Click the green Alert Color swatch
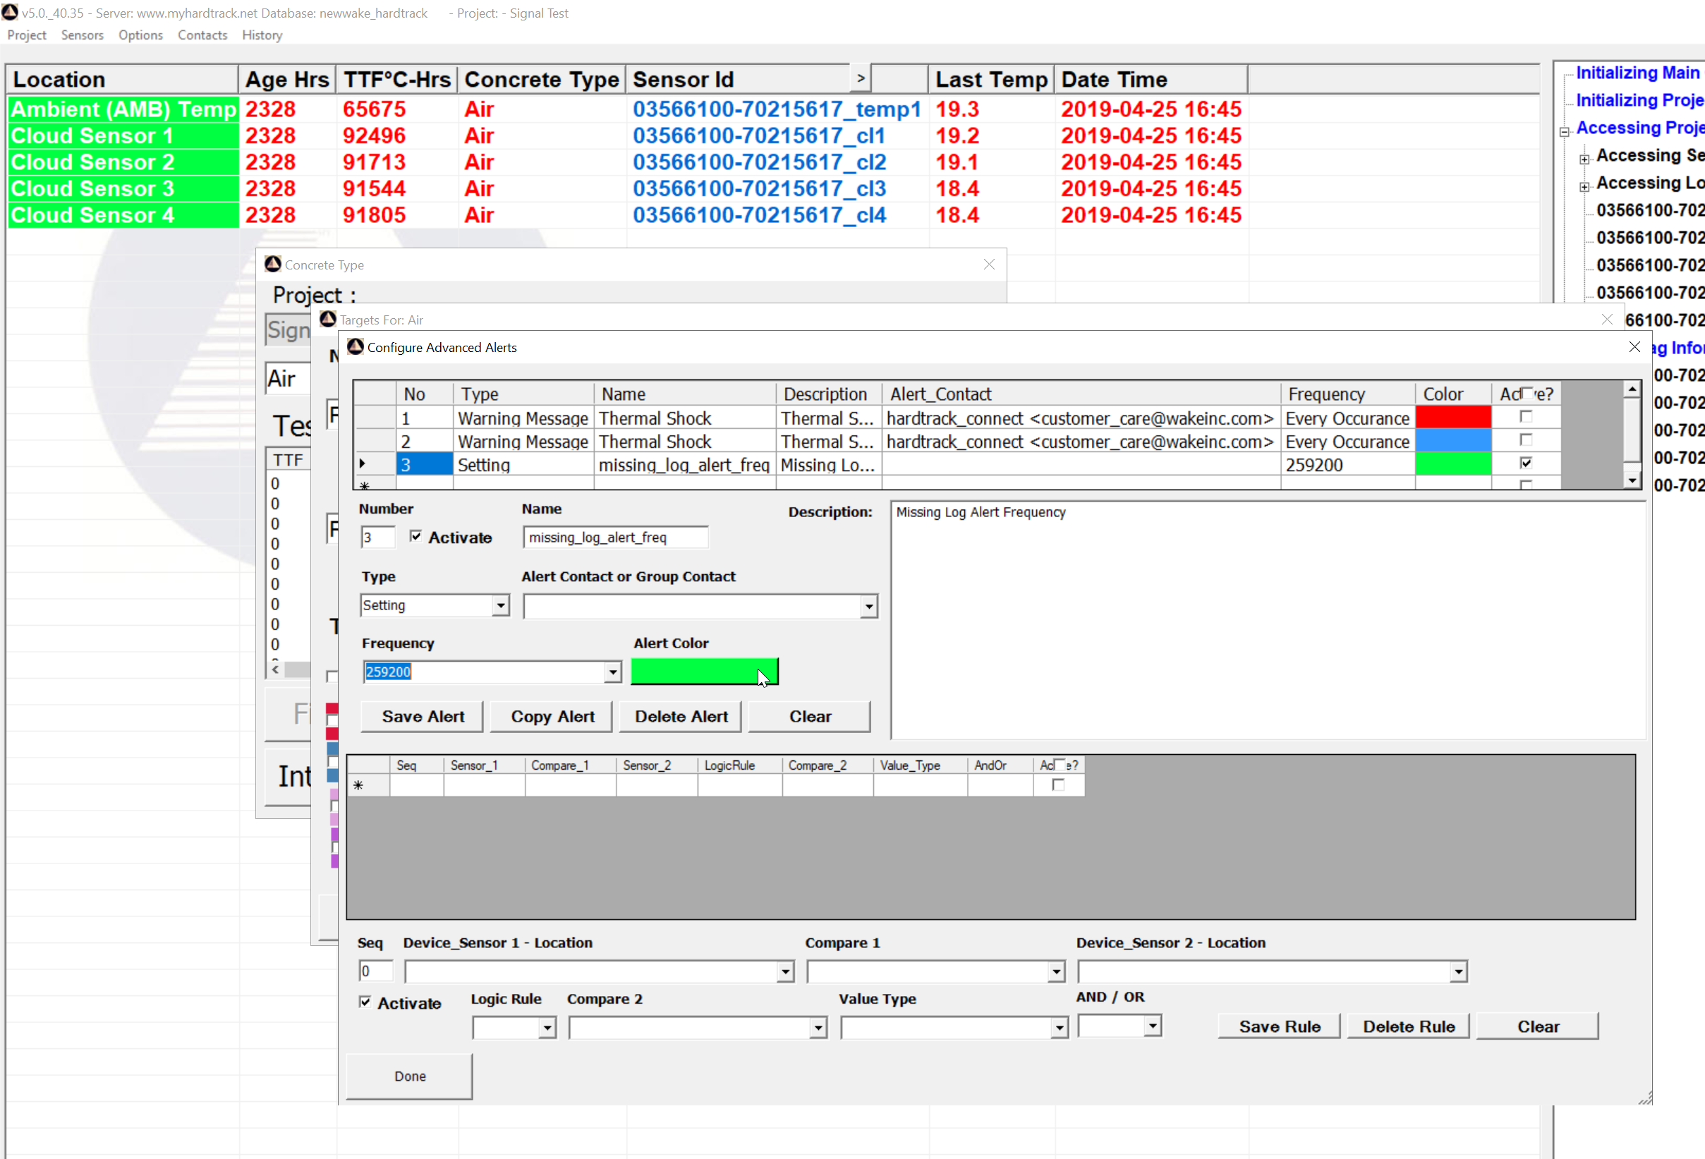1705x1159 pixels. click(703, 671)
